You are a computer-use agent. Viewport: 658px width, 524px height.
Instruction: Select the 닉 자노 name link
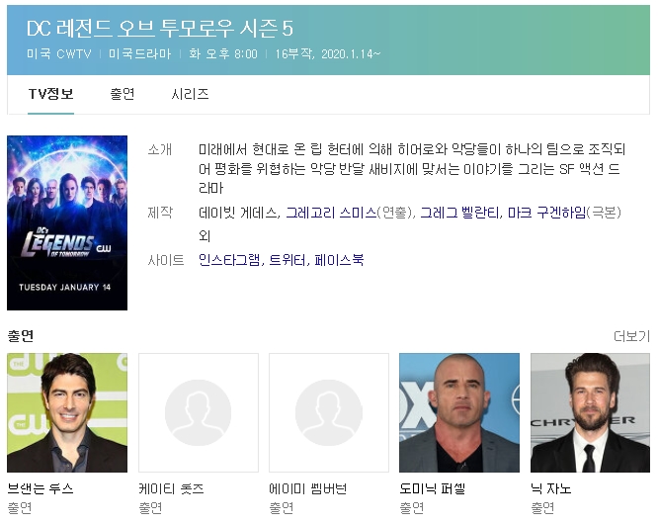point(551,488)
